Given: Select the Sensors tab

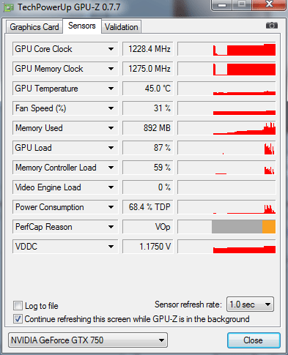Looking at the screenshot, I should pyautogui.click(x=82, y=26).
